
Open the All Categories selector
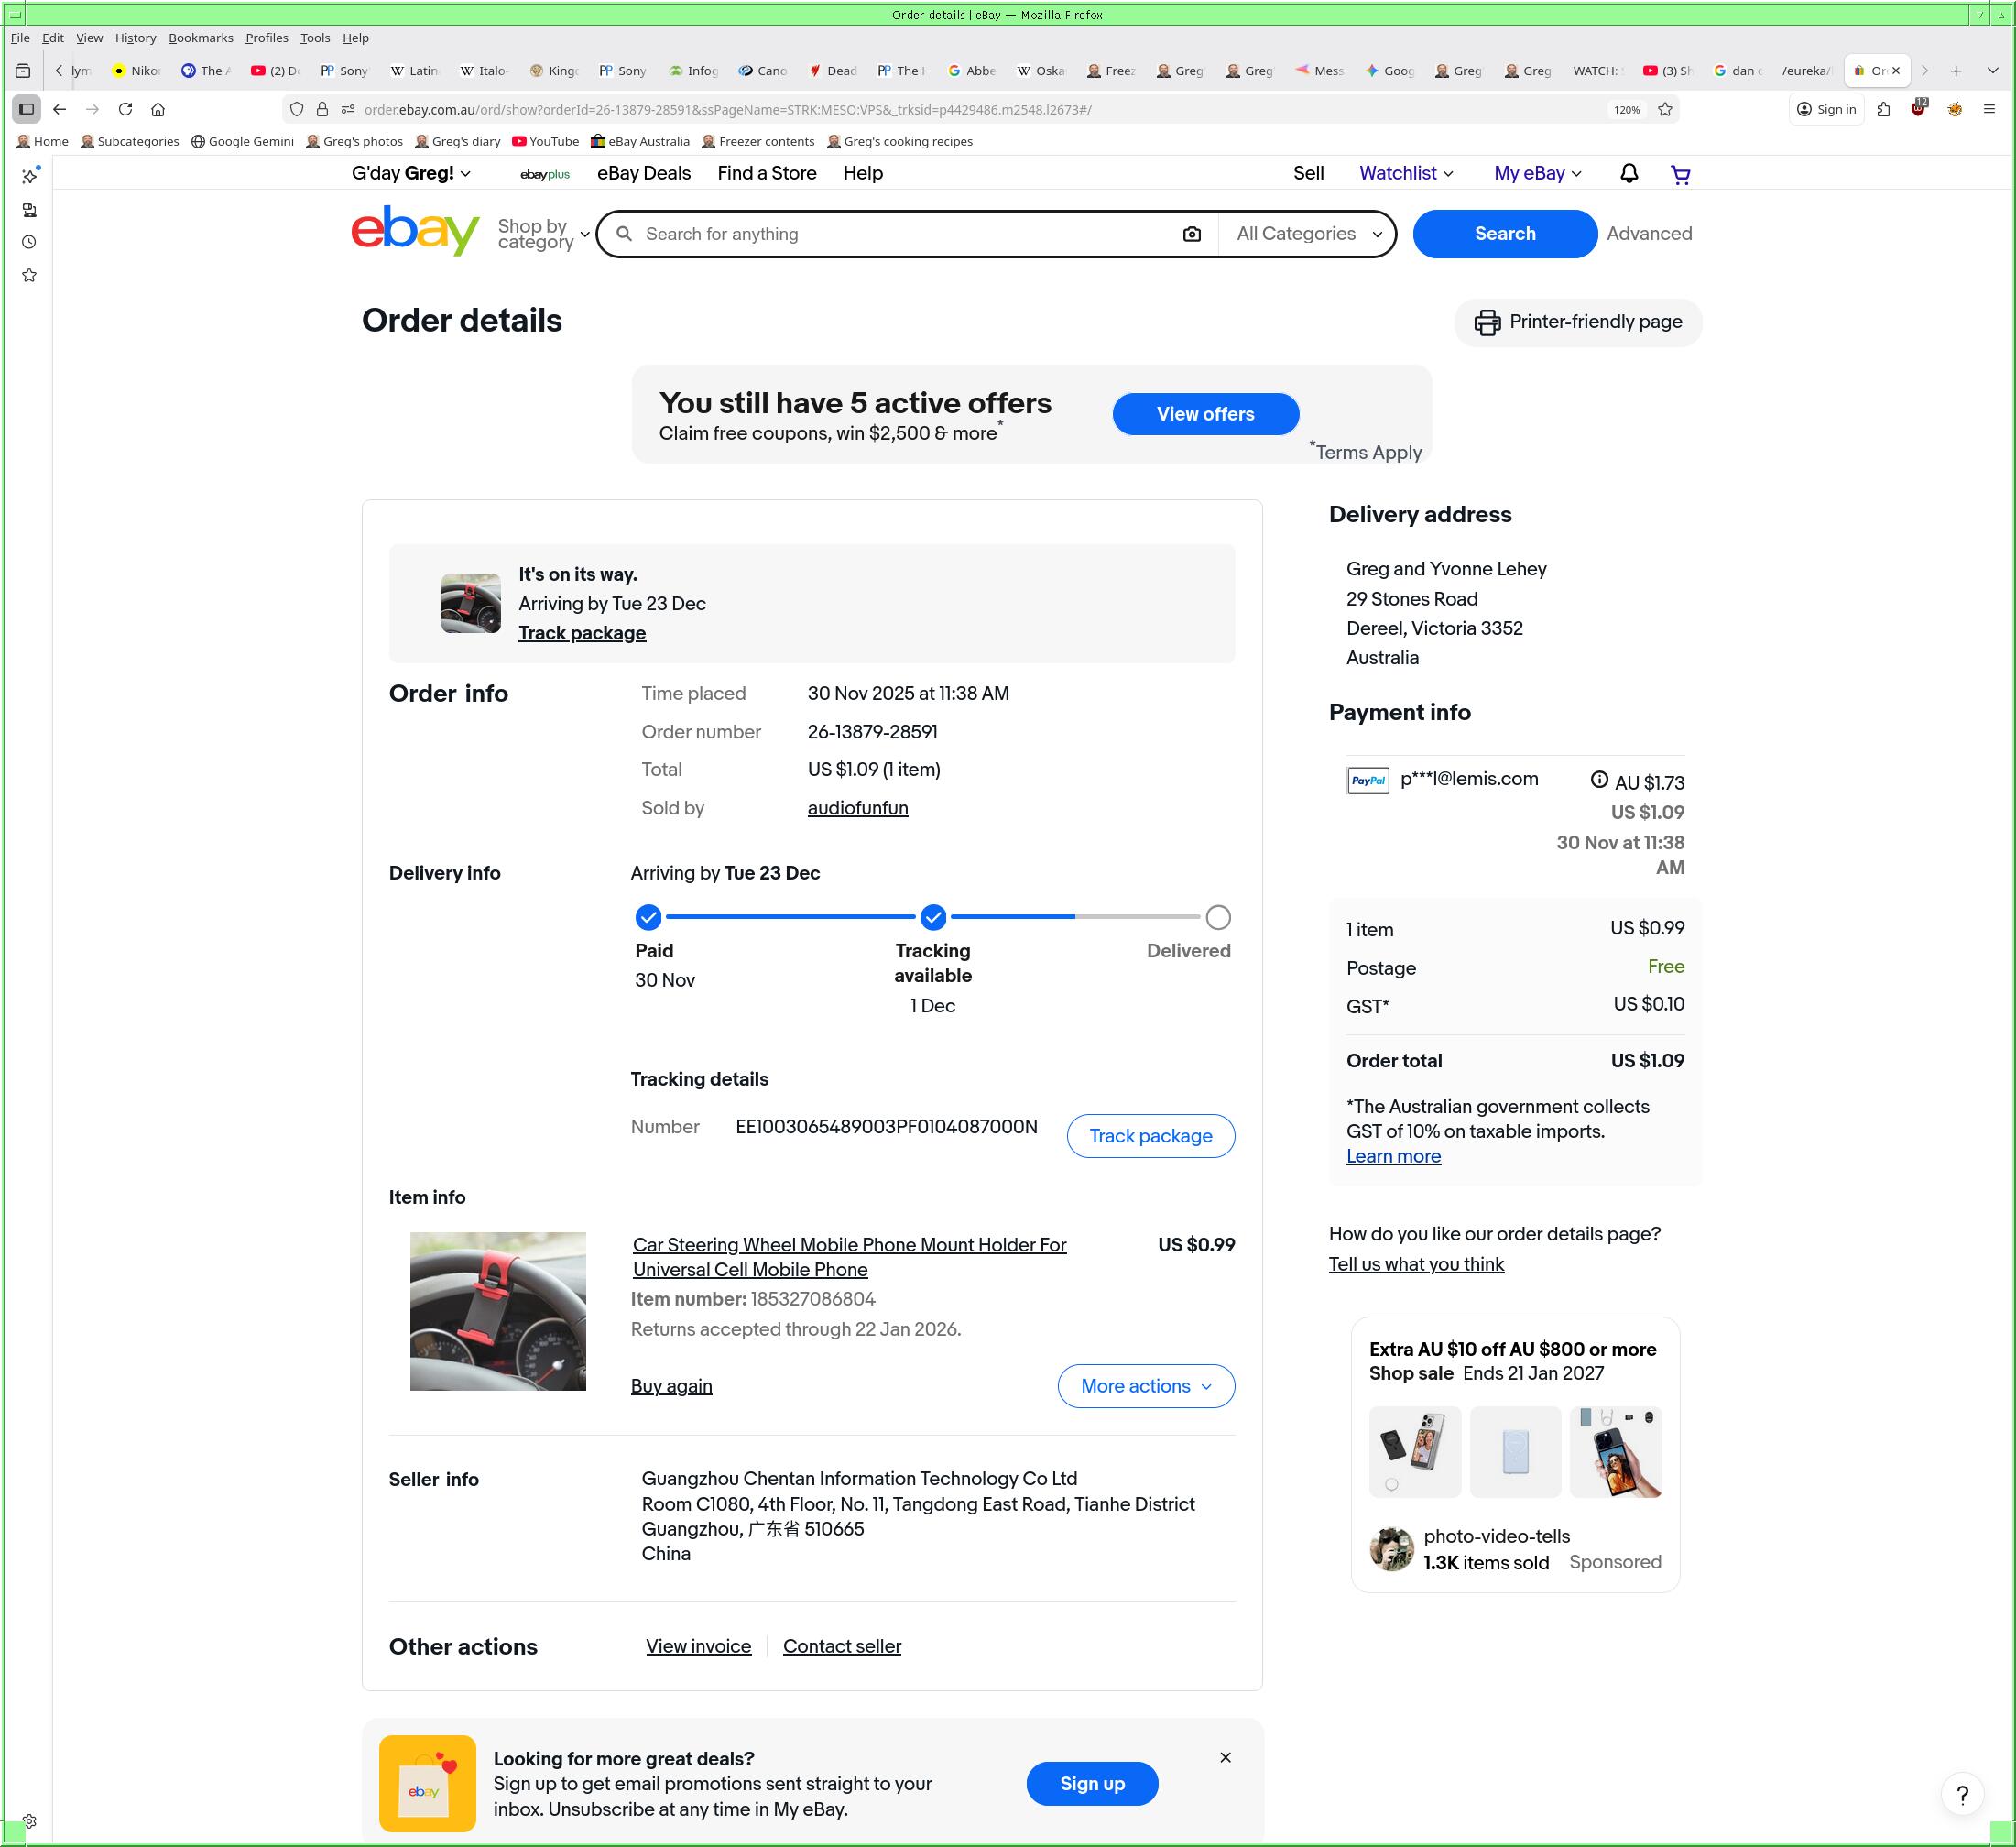tap(1308, 234)
